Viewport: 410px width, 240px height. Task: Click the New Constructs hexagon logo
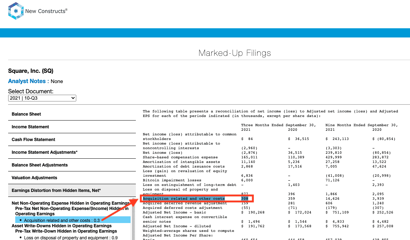[x=16, y=11]
